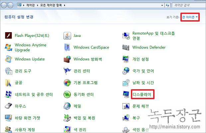Open the Flash Player icon
206x133 pixels.
8,35
